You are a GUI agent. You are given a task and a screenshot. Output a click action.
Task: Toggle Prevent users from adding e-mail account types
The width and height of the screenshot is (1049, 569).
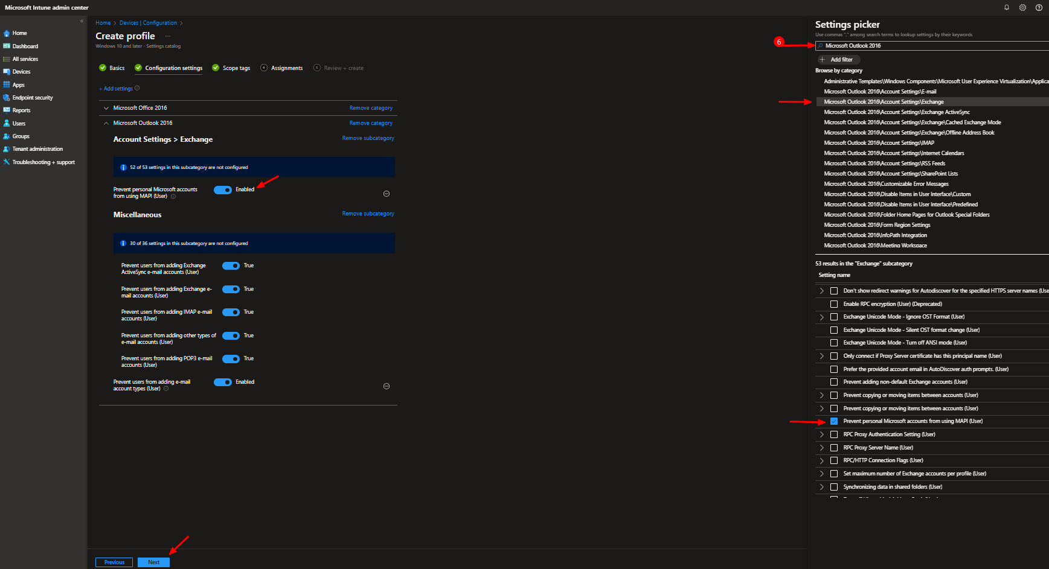(x=223, y=383)
